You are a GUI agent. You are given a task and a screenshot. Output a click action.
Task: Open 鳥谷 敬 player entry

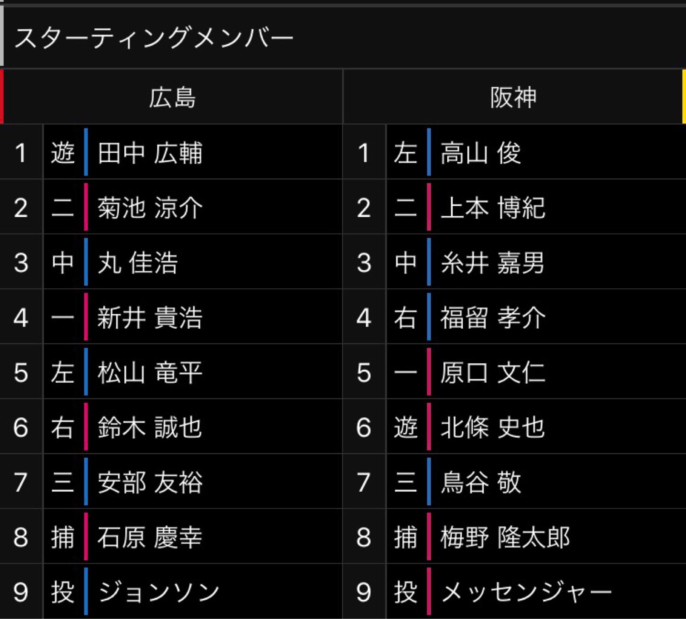point(481,482)
